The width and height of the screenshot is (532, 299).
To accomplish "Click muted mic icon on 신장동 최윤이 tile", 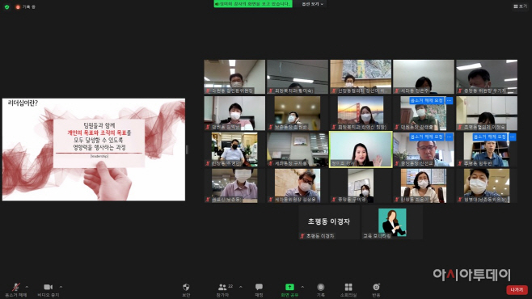I will (x=397, y=200).
